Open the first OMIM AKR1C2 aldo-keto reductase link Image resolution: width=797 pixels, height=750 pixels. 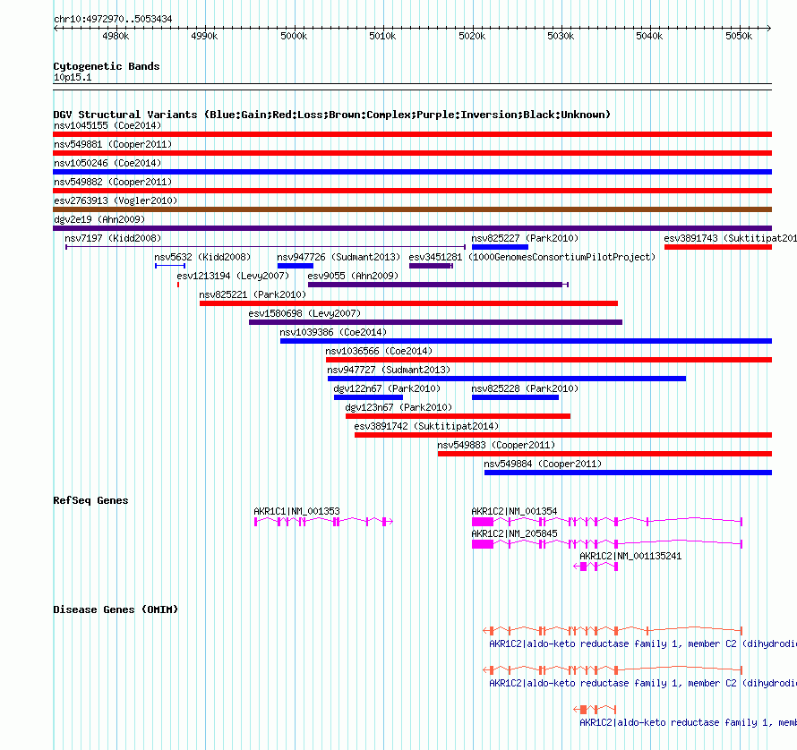click(643, 643)
